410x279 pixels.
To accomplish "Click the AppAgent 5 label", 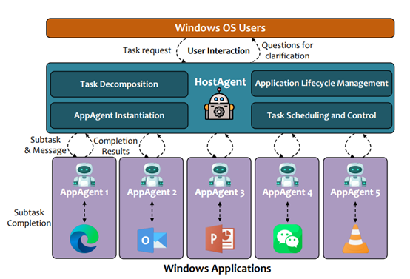I will point(355,192).
